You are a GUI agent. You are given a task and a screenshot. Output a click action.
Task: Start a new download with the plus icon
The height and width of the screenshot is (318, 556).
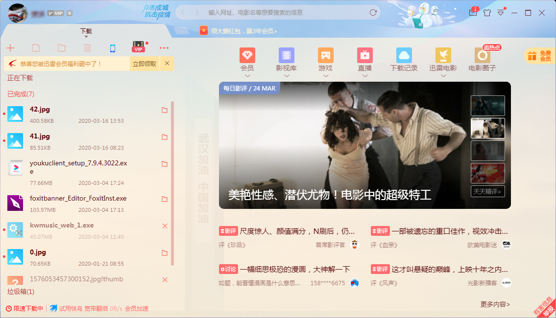[11, 47]
